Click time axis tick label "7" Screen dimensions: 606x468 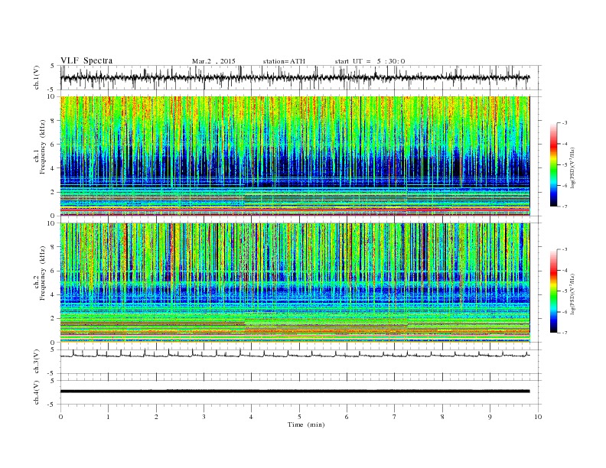pos(395,417)
